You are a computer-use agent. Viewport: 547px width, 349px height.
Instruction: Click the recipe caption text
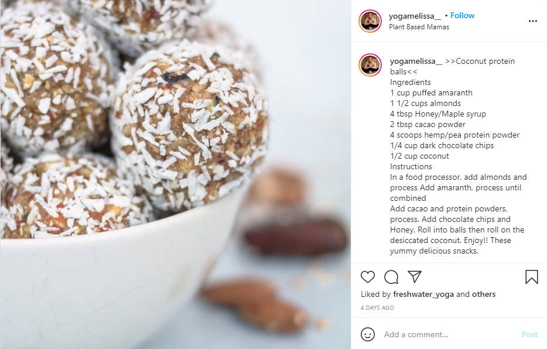coord(459,156)
